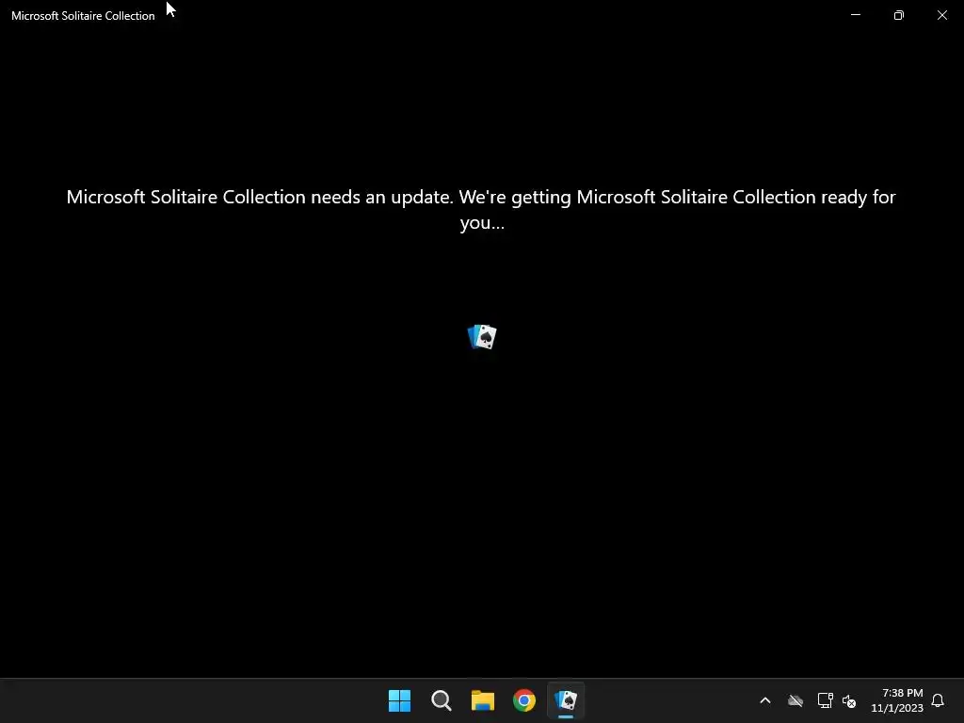The image size is (964, 723).
Task: Launch File Explorer from the taskbar
Action: [483, 700]
